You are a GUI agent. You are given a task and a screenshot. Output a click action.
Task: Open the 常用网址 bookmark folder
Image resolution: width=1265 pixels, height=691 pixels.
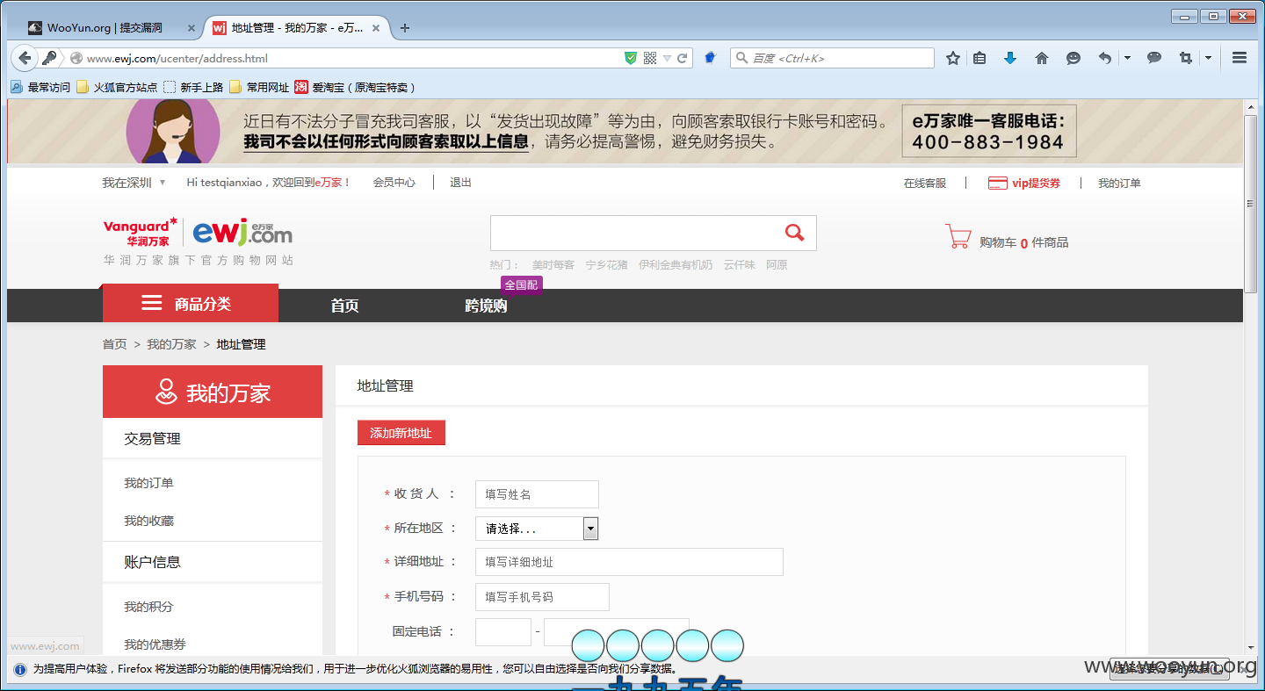(259, 87)
